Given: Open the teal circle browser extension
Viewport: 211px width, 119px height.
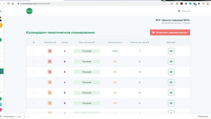Looking at the screenshot, I should [190, 4].
